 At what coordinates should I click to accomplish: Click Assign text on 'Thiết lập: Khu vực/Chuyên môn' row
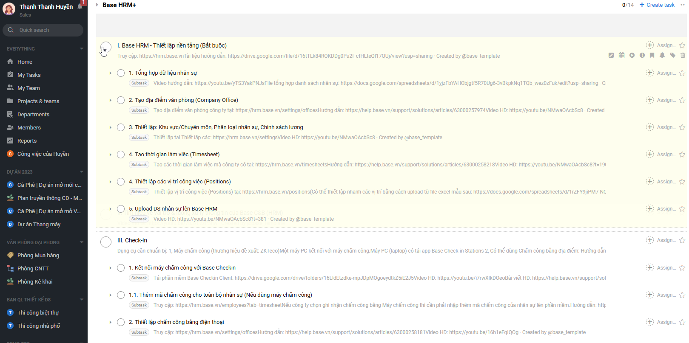tap(666, 127)
